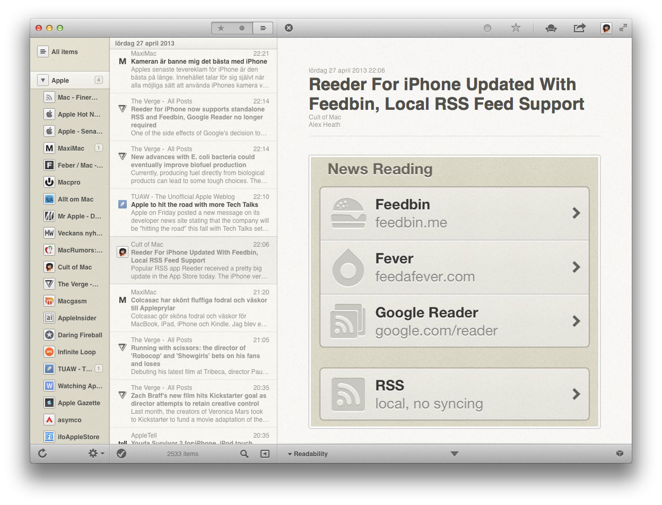This screenshot has width=662, height=505.
Task: Click the Macgasm feed icon
Action: (x=49, y=301)
